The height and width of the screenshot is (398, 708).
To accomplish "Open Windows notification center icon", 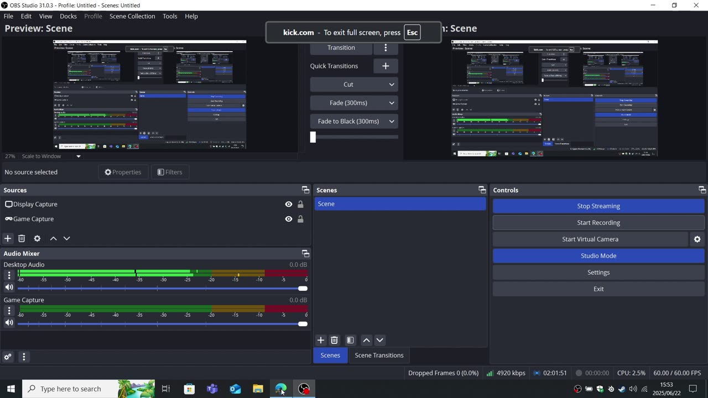I will point(693,389).
